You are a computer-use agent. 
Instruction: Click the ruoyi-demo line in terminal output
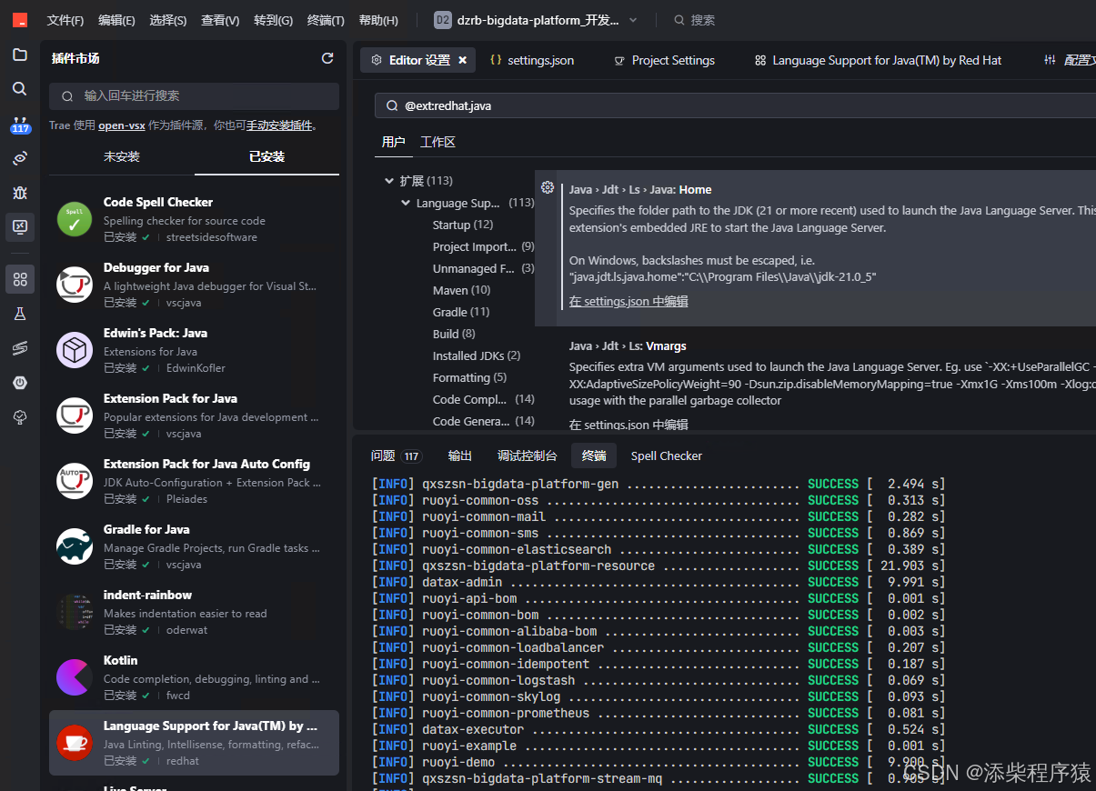pos(659,762)
